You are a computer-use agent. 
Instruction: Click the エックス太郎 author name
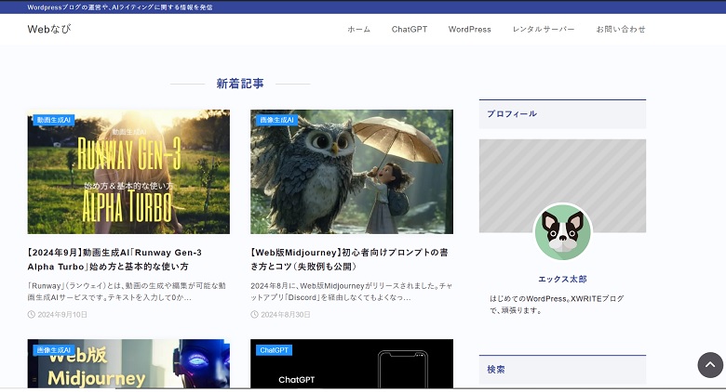click(562, 279)
